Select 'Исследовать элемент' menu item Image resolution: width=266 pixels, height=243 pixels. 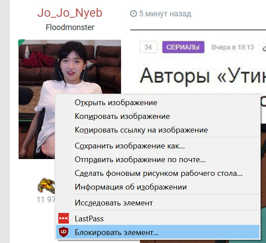click(158, 203)
